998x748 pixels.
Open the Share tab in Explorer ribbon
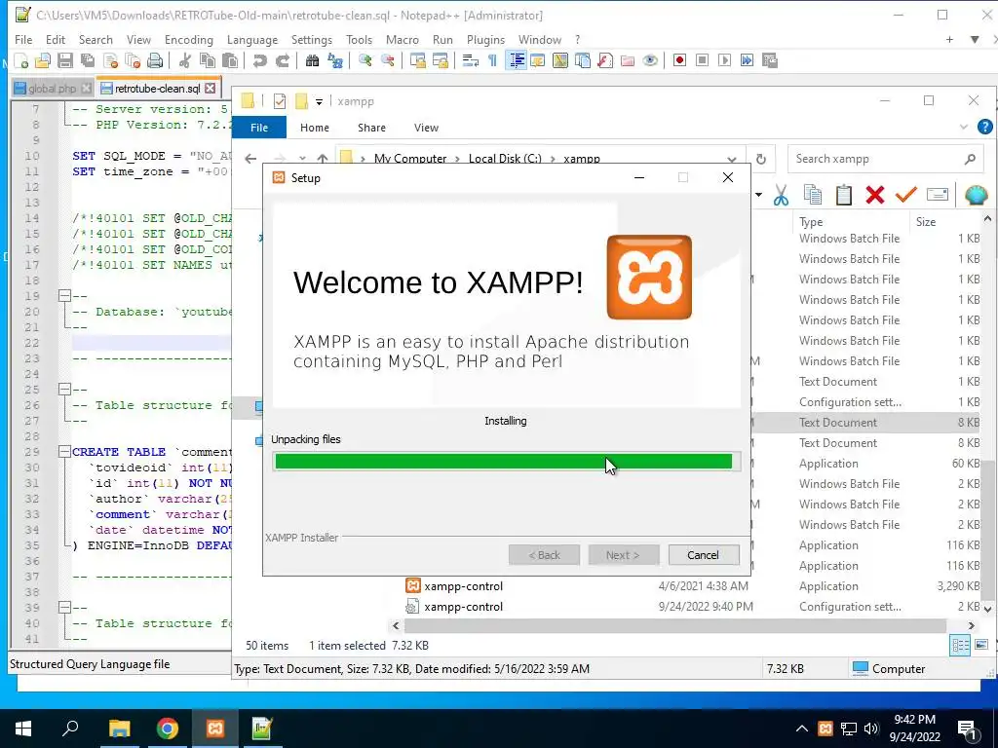coord(371,128)
